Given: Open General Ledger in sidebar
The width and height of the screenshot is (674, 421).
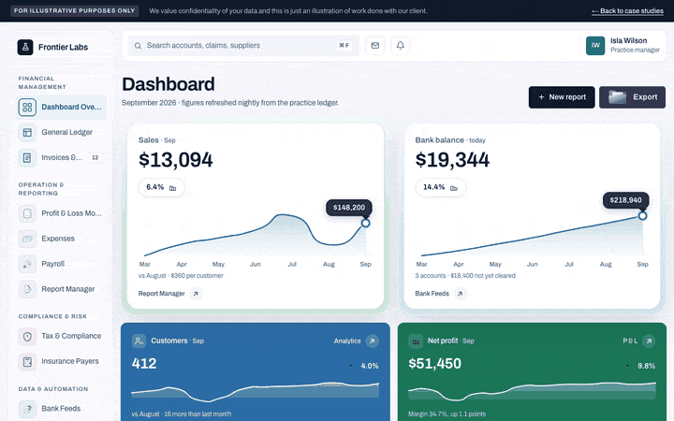Looking at the screenshot, I should coord(61,132).
